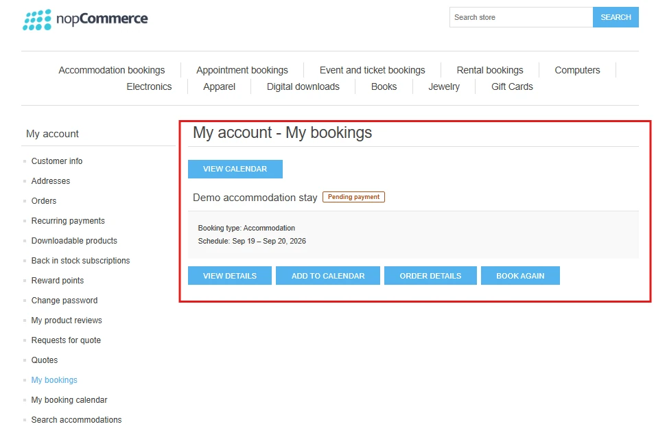Open Back in stock subscriptions link
667x444 pixels.
(x=80, y=261)
